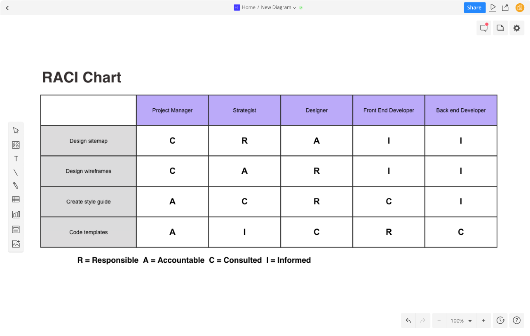The image size is (530, 336).
Task: Insert a chart from the sidebar
Action: click(x=16, y=215)
